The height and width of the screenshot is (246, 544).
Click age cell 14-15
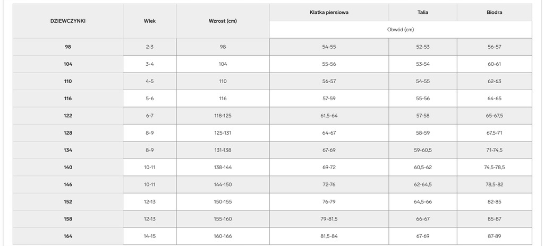pyautogui.click(x=150, y=236)
